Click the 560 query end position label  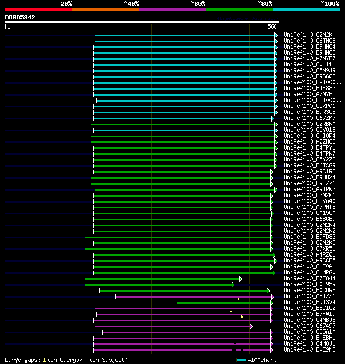click(x=272, y=26)
